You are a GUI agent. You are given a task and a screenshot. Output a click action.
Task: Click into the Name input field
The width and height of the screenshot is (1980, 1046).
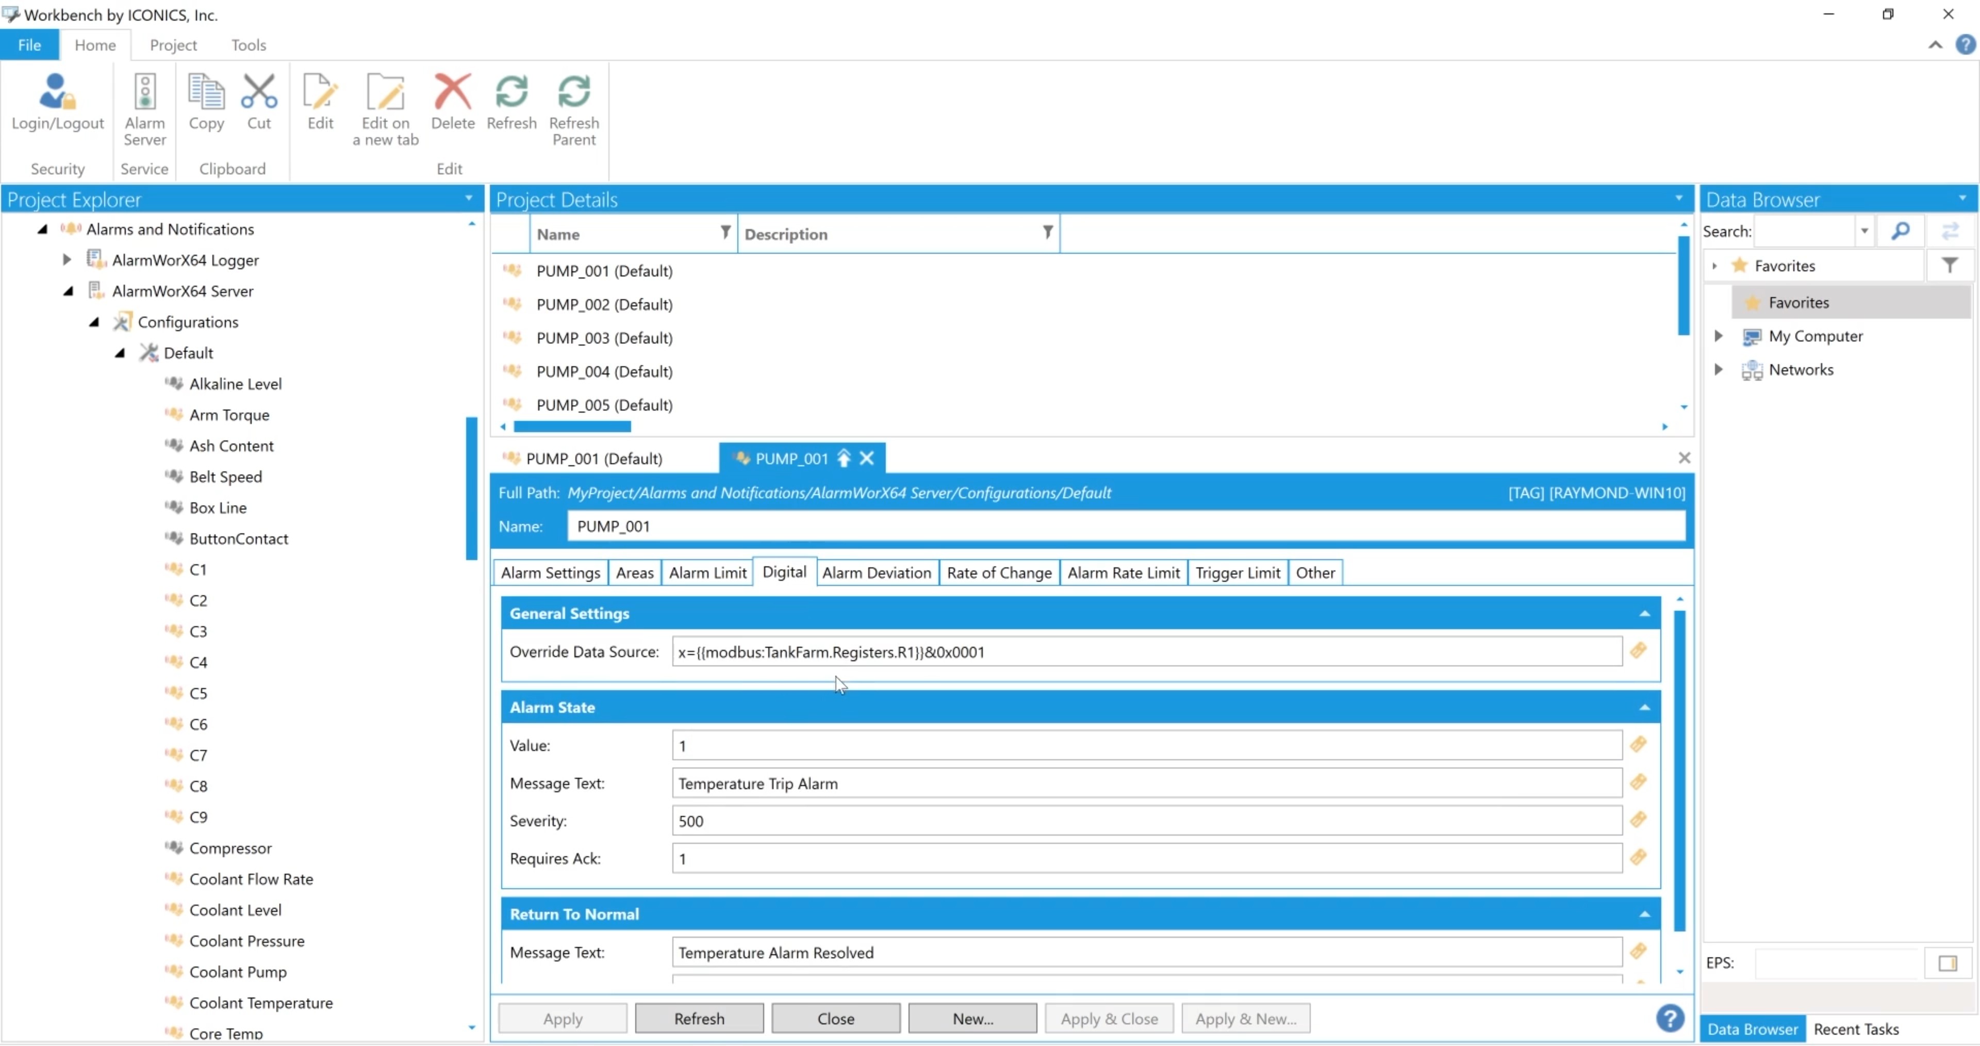click(x=1126, y=527)
